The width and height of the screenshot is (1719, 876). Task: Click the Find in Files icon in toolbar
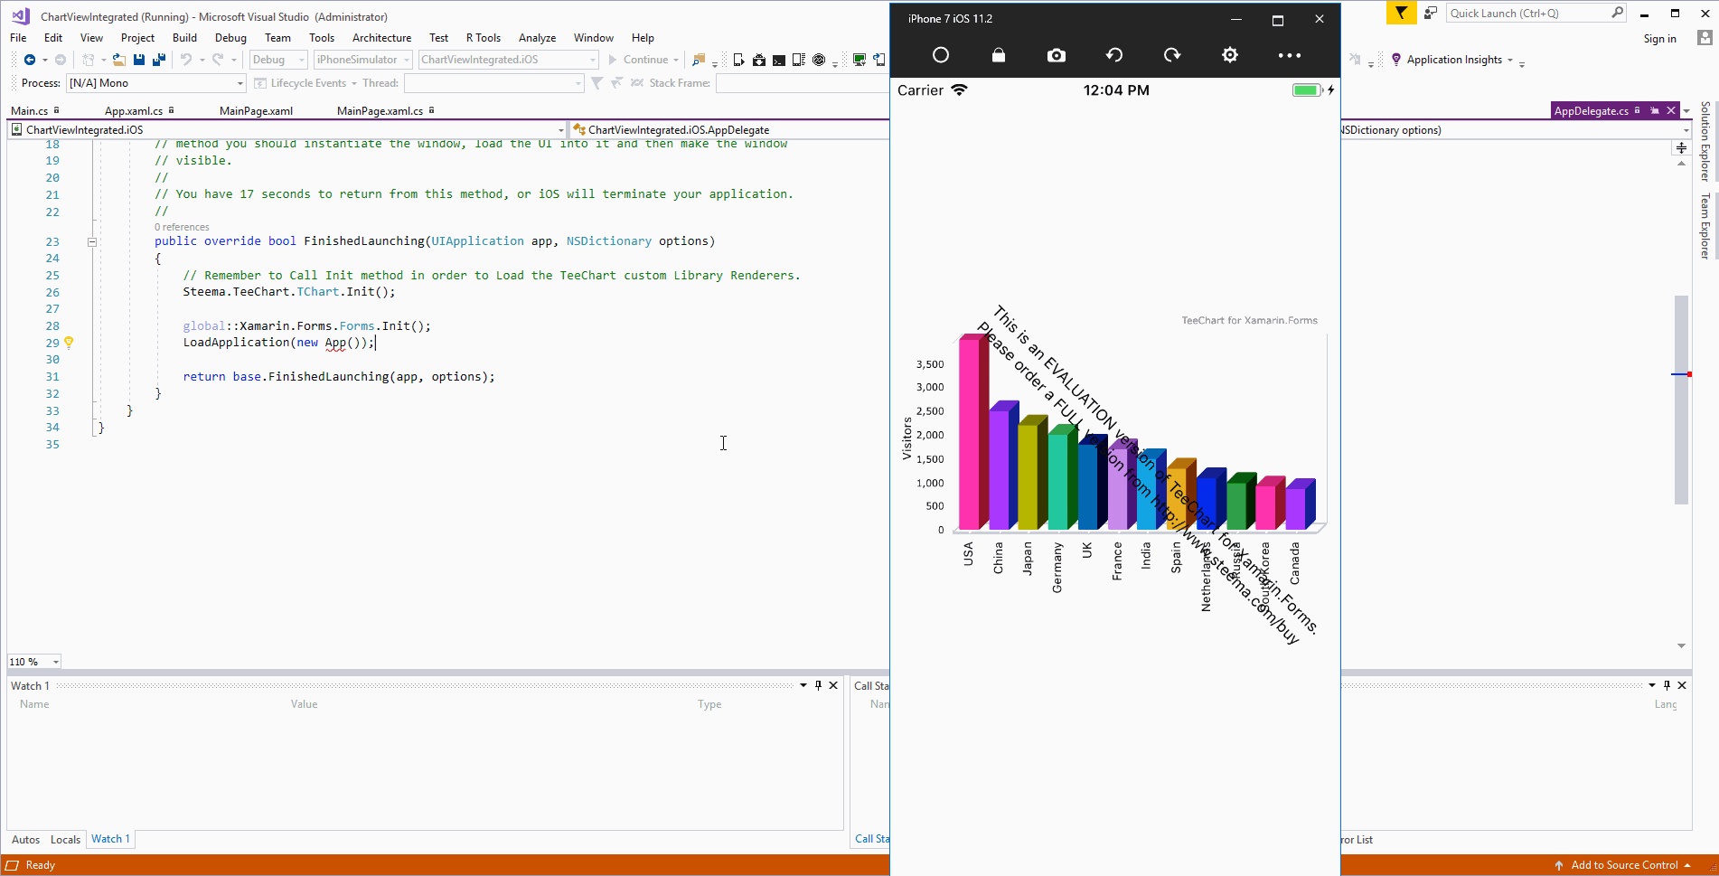click(x=699, y=60)
